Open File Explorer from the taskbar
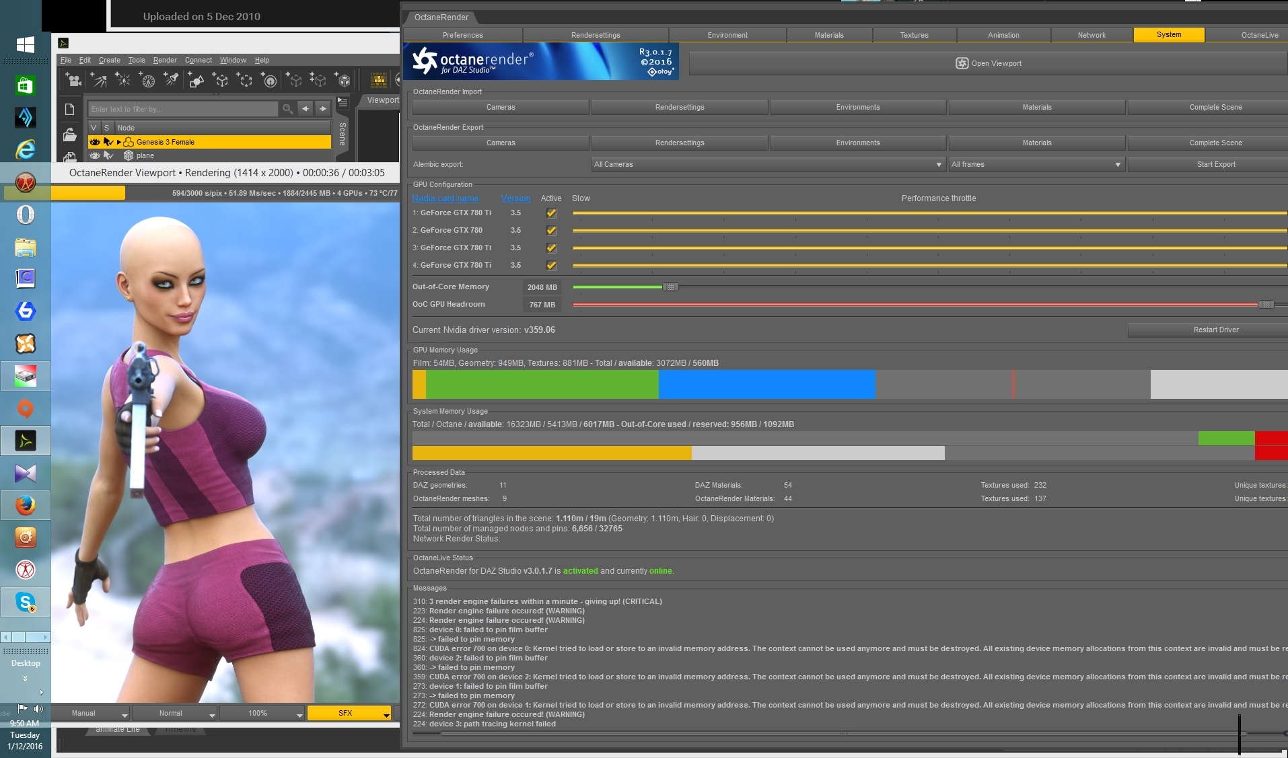Screen dimensions: 1288x758 [25, 247]
